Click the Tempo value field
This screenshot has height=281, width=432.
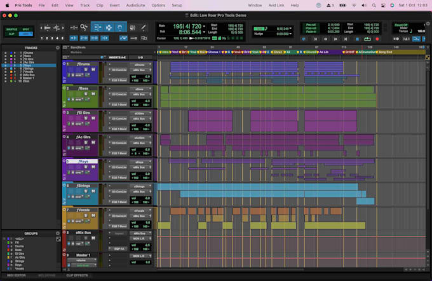(421, 31)
